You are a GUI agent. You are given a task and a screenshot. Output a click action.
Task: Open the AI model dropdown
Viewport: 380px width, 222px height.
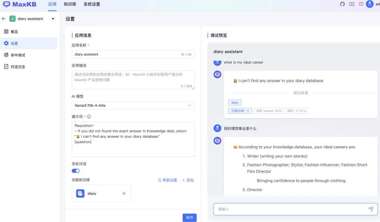point(133,105)
